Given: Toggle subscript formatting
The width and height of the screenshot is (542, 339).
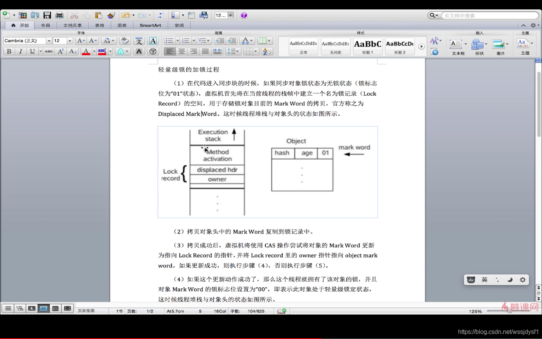Looking at the screenshot, I should pyautogui.click(x=73, y=51).
